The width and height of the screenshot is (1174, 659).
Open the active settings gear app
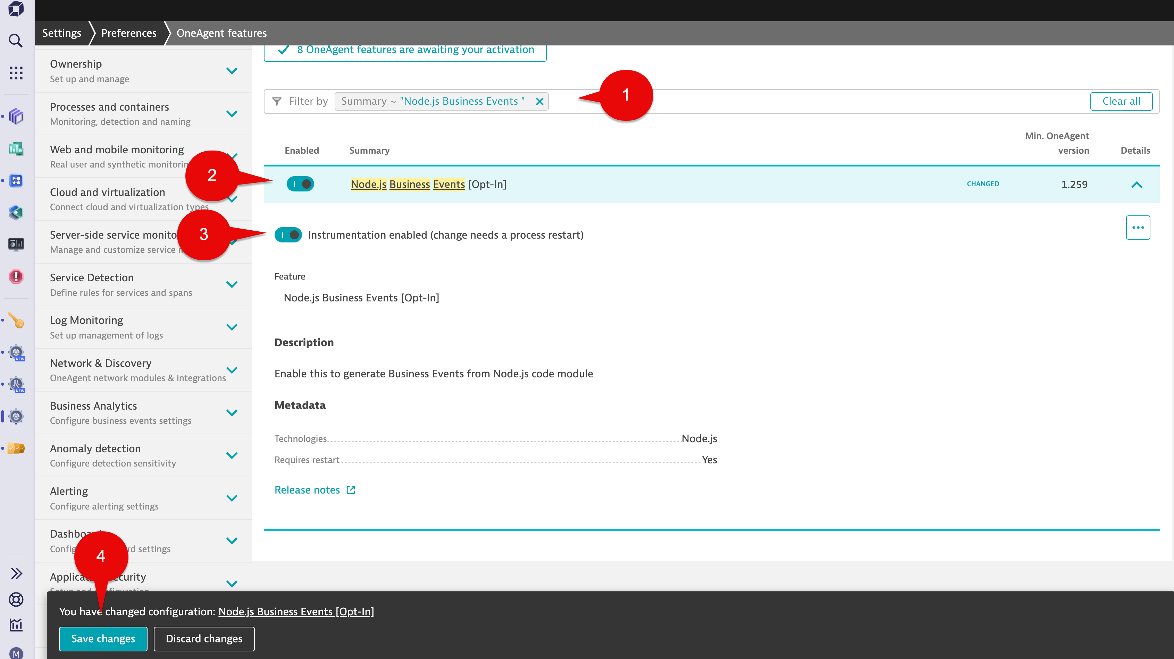16,416
